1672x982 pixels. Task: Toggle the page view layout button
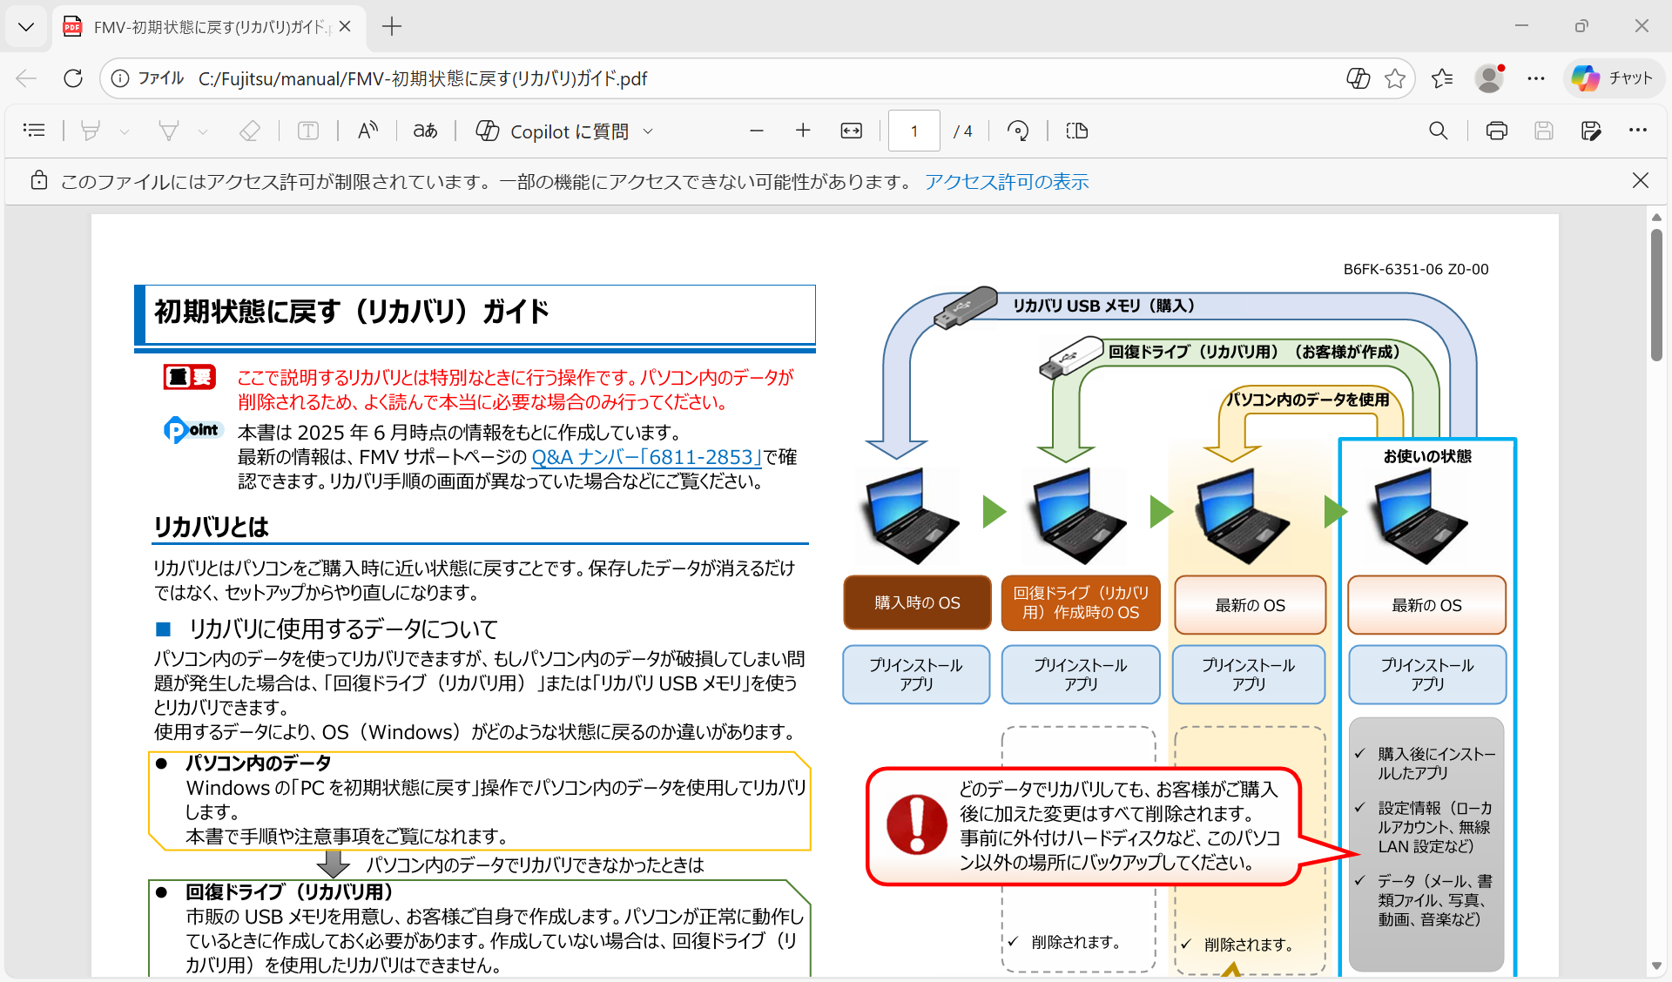click(x=1077, y=131)
